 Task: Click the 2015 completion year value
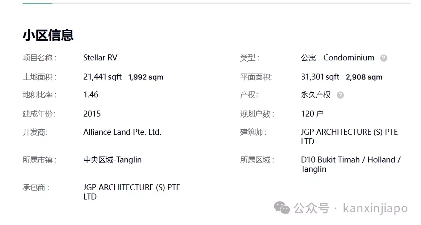point(92,114)
